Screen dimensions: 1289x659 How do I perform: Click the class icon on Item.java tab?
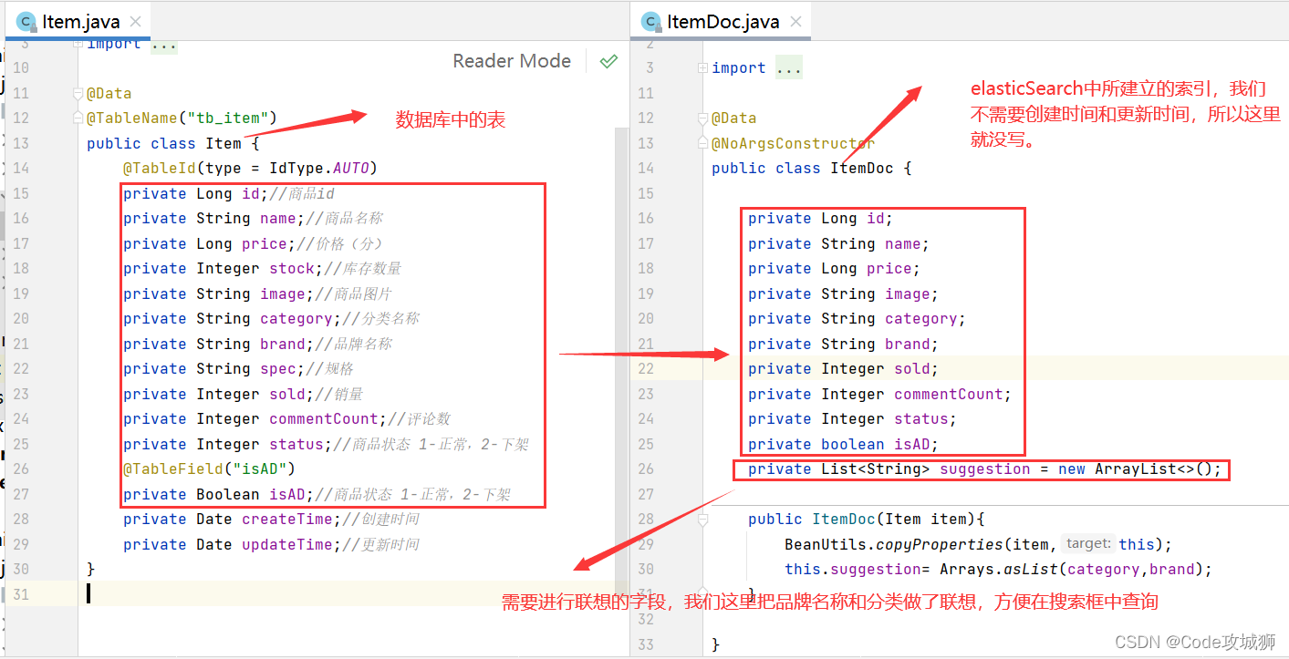click(x=26, y=22)
